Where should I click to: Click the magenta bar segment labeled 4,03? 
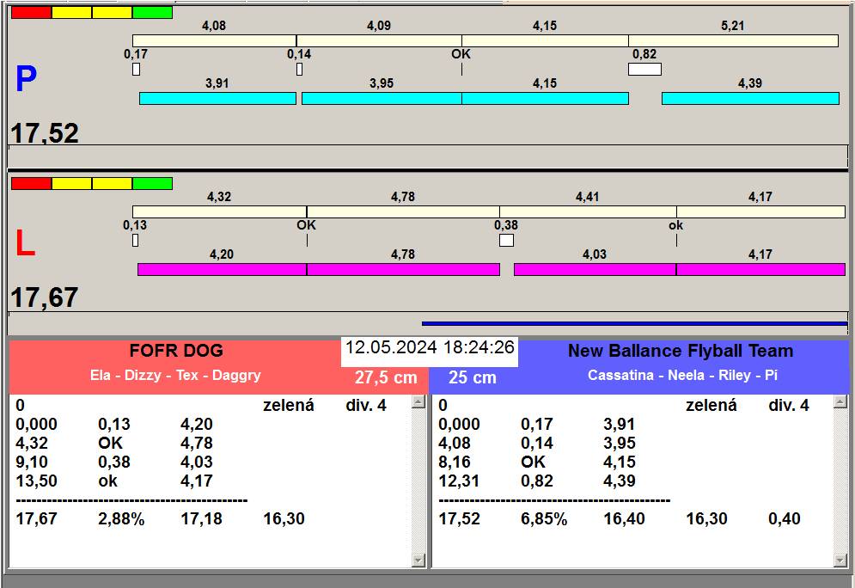coord(595,269)
